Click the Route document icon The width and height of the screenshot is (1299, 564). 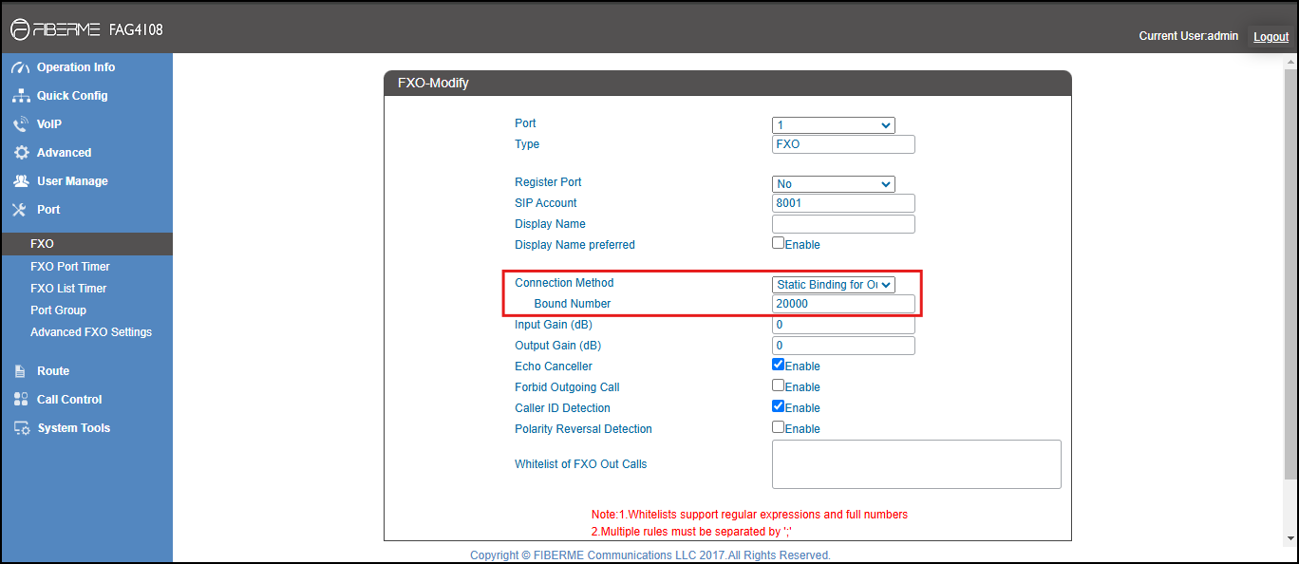(x=21, y=371)
